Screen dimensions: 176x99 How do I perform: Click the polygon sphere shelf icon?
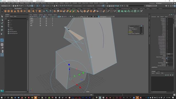[x=5, y=11]
